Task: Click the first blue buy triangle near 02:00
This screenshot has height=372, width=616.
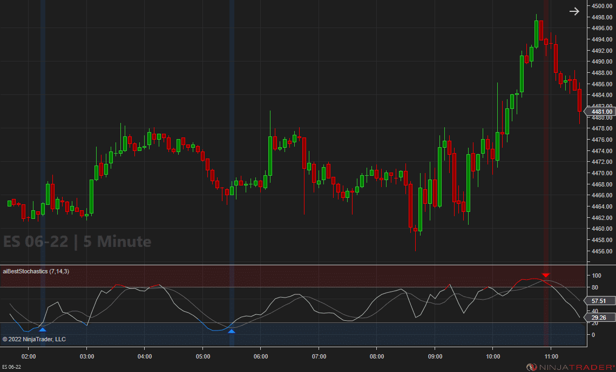Action: point(43,329)
